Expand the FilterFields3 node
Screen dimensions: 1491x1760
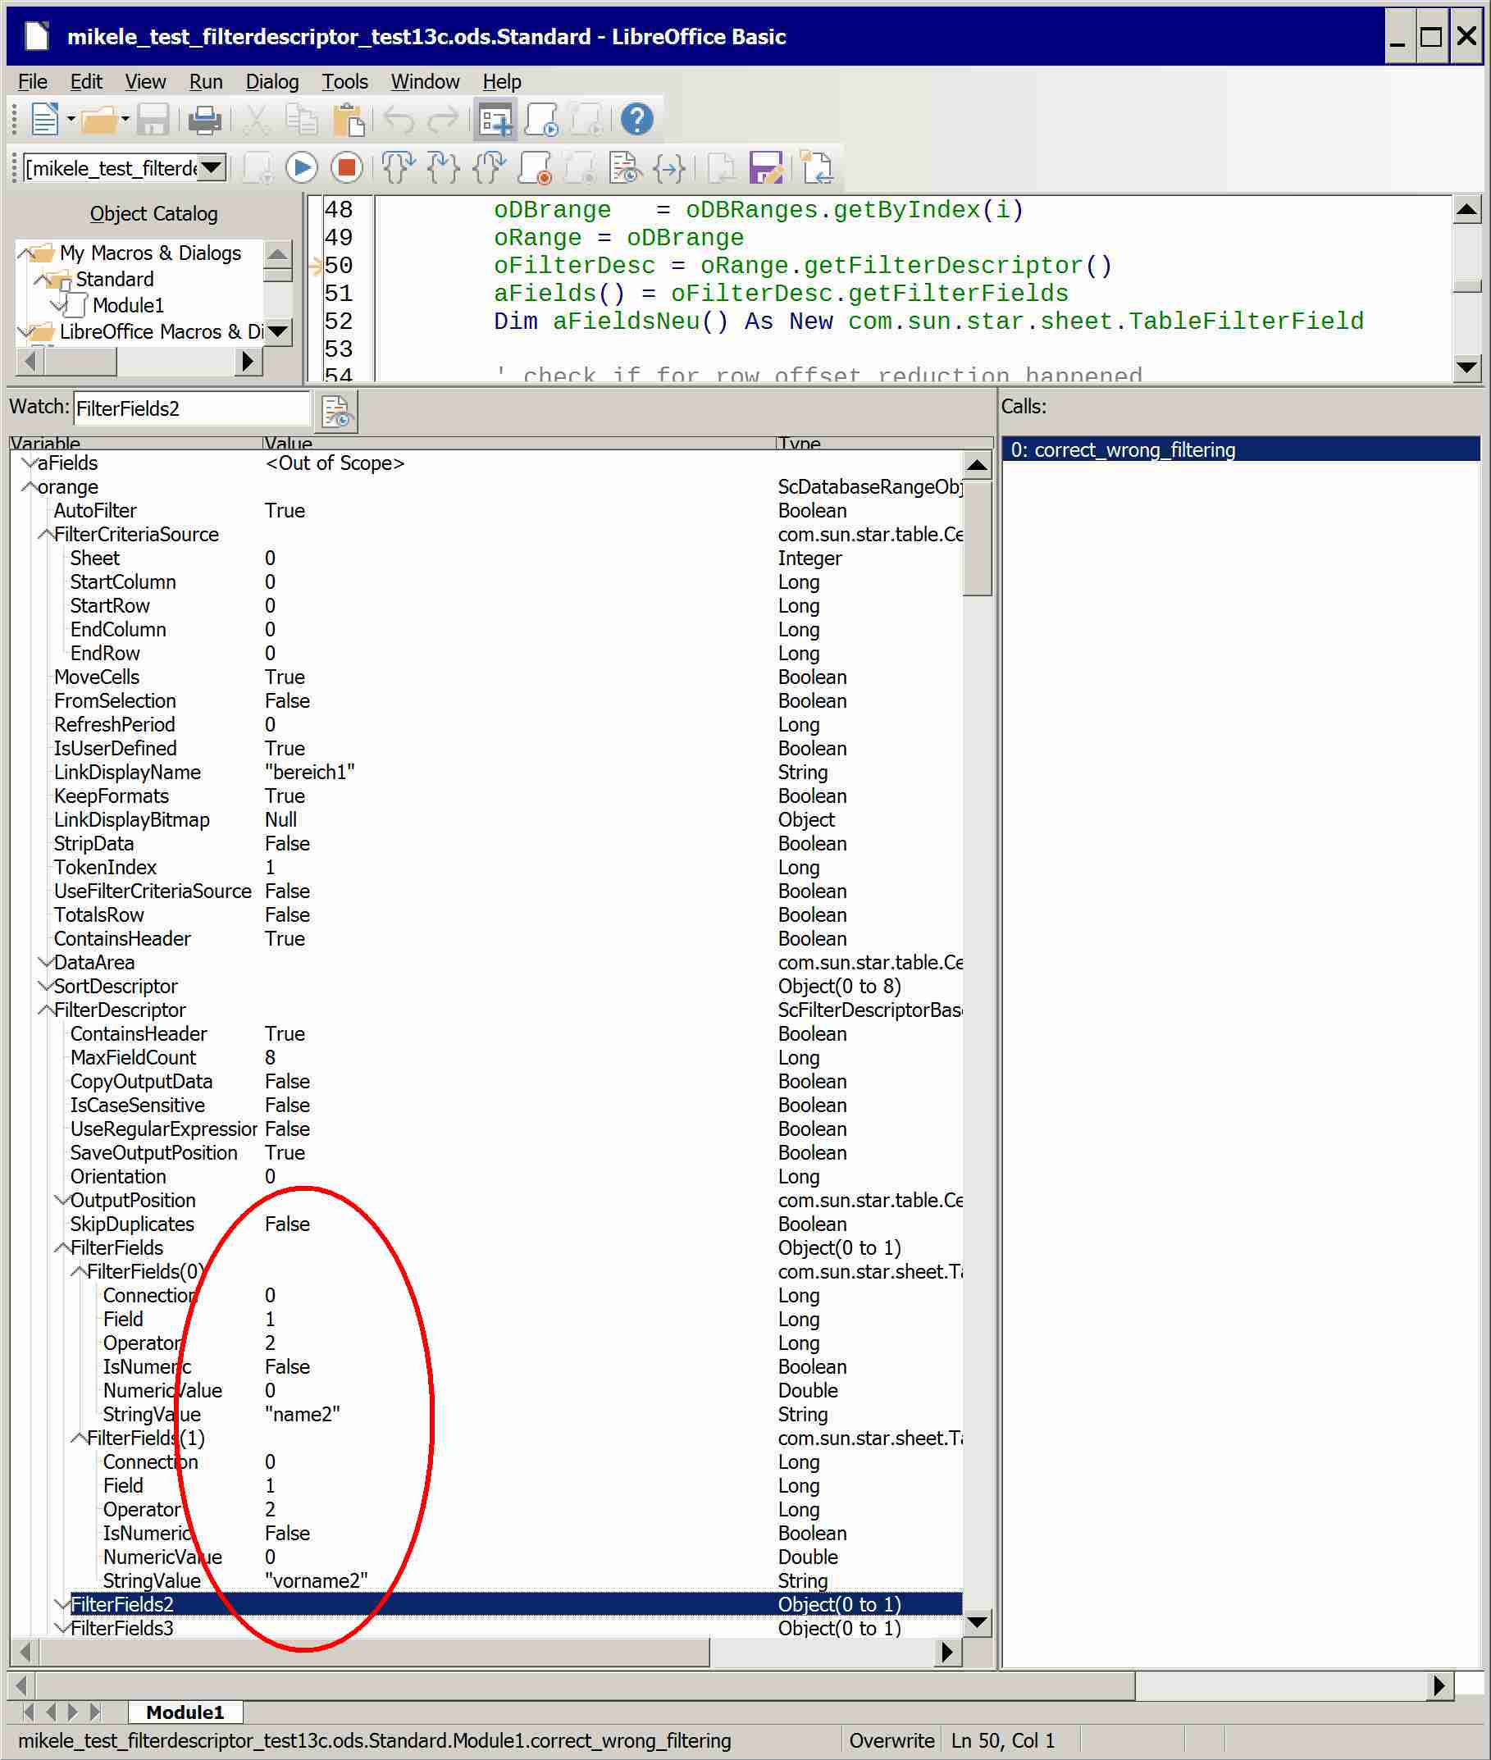coord(62,1627)
